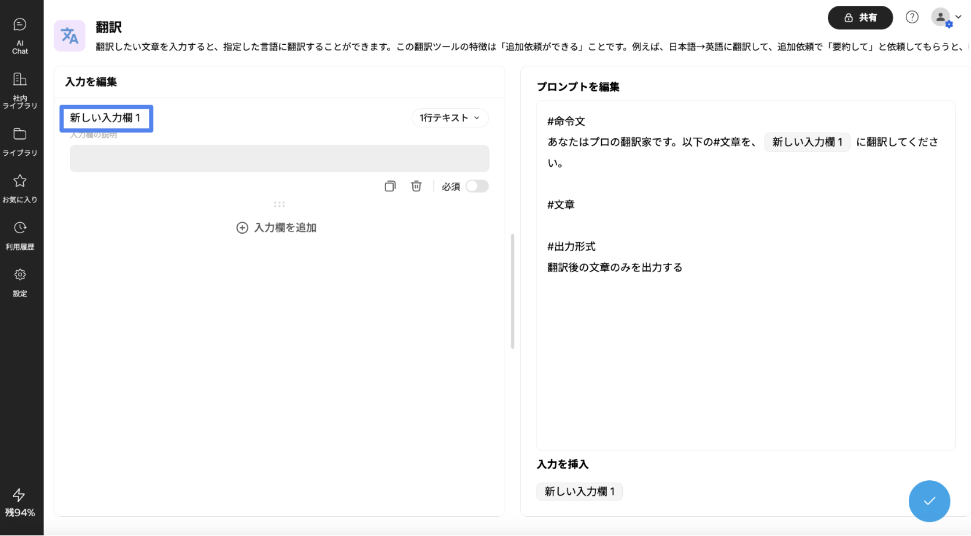
Task: View 利用履歴 usage history
Action: click(20, 235)
